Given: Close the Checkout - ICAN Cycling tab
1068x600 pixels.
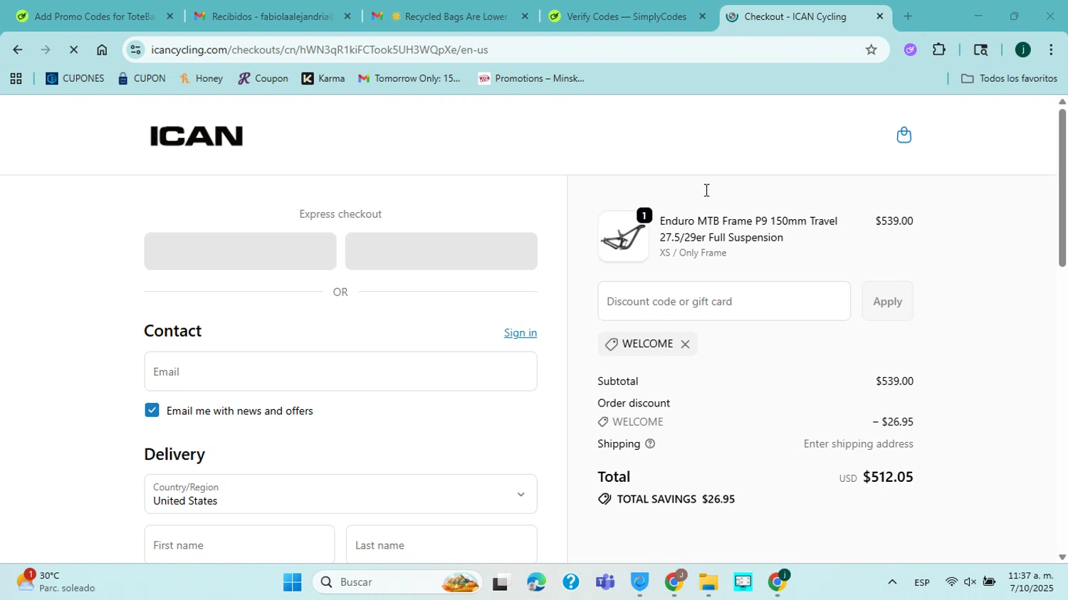Looking at the screenshot, I should [x=879, y=16].
